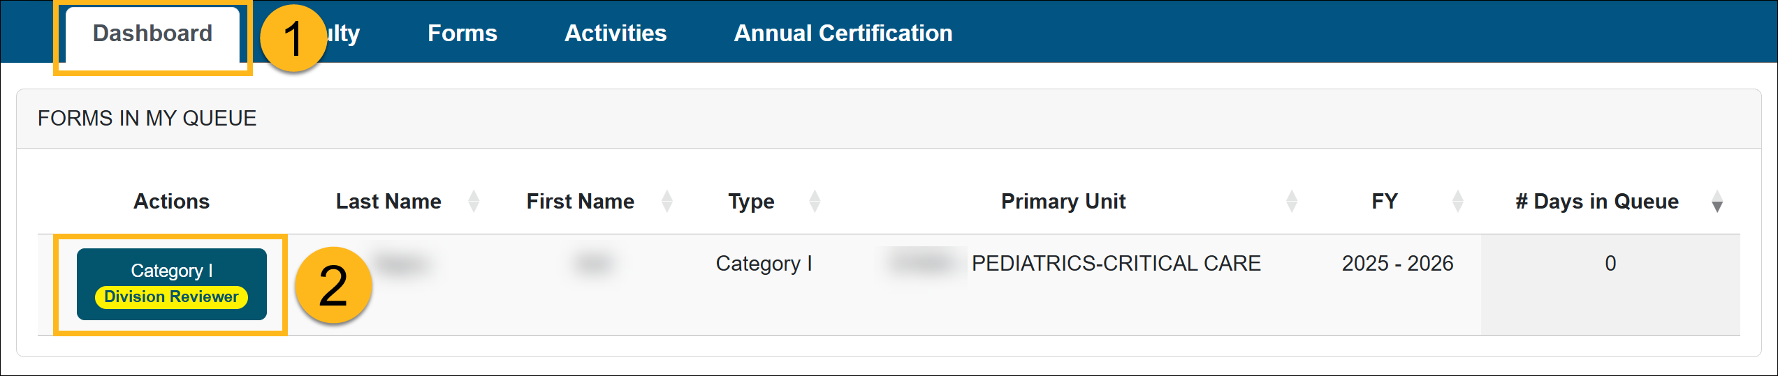Sort by Type column arrows icon
This screenshot has width=1778, height=376.
coord(815,202)
